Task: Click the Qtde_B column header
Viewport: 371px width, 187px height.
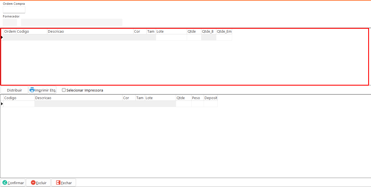Action: pyautogui.click(x=208, y=32)
